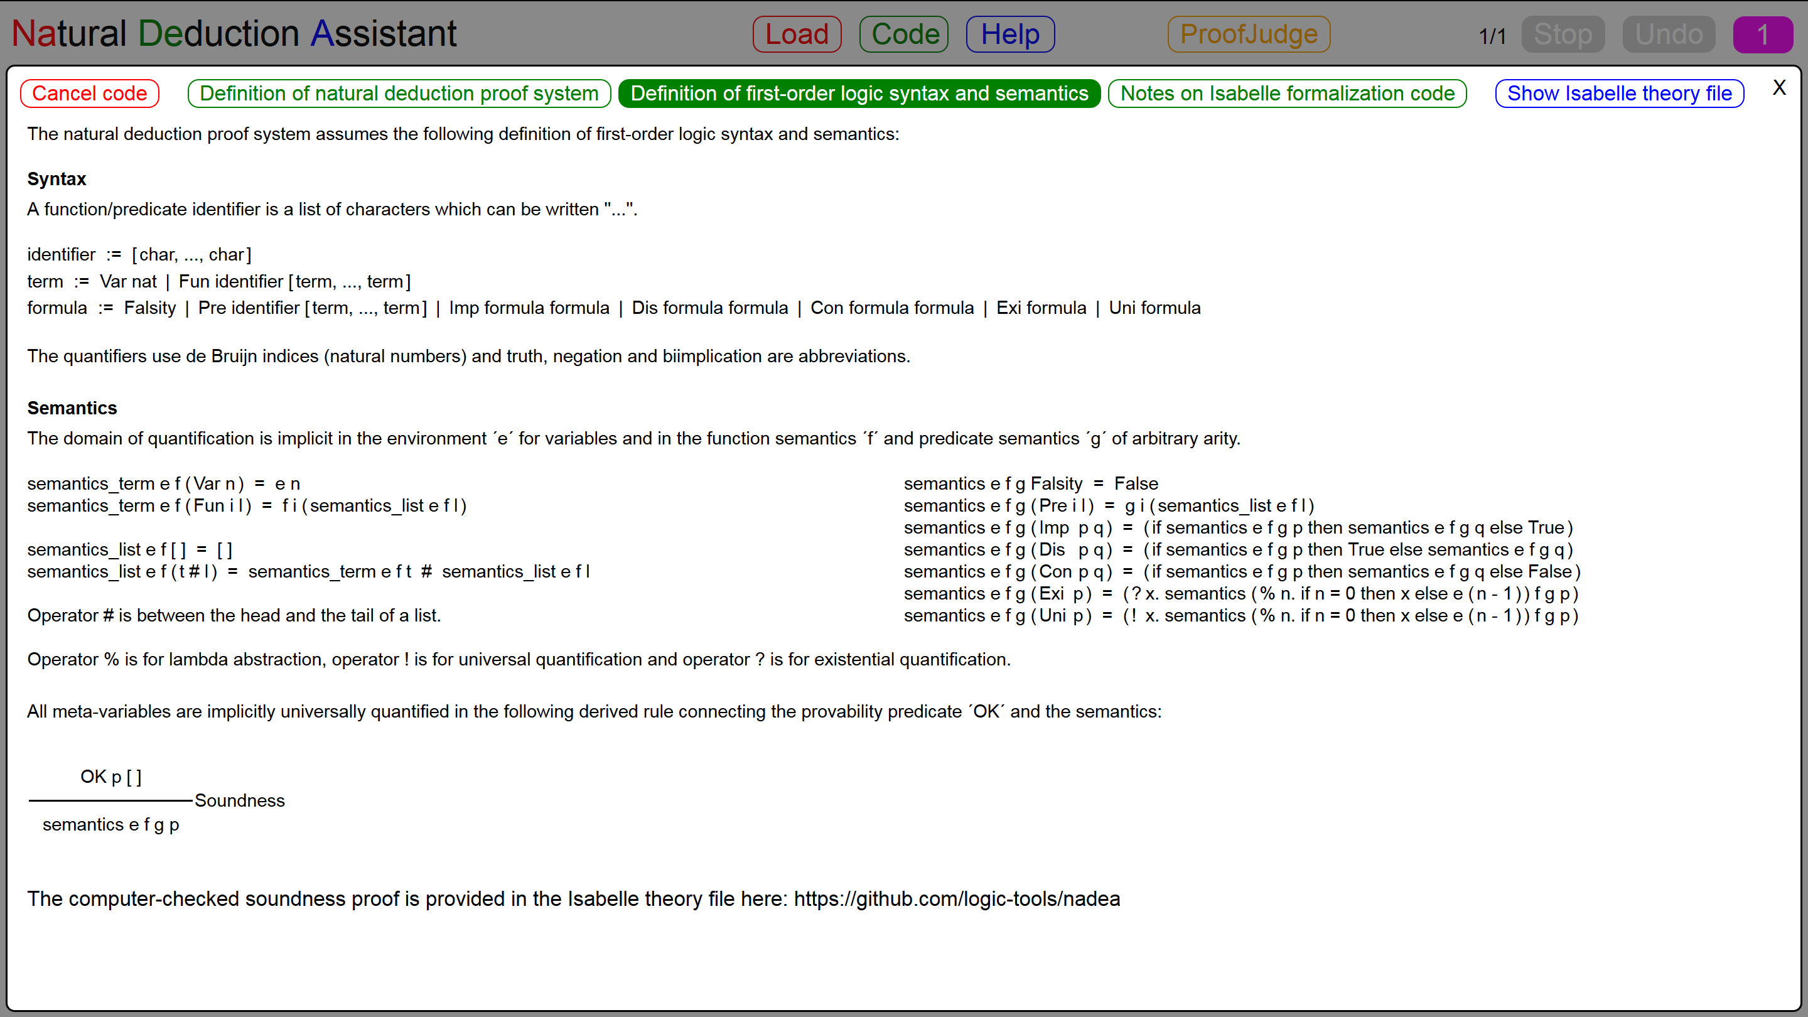The width and height of the screenshot is (1808, 1017).
Task: Click 'semantics_term e f (Fun i l)' line
Action: (x=247, y=505)
